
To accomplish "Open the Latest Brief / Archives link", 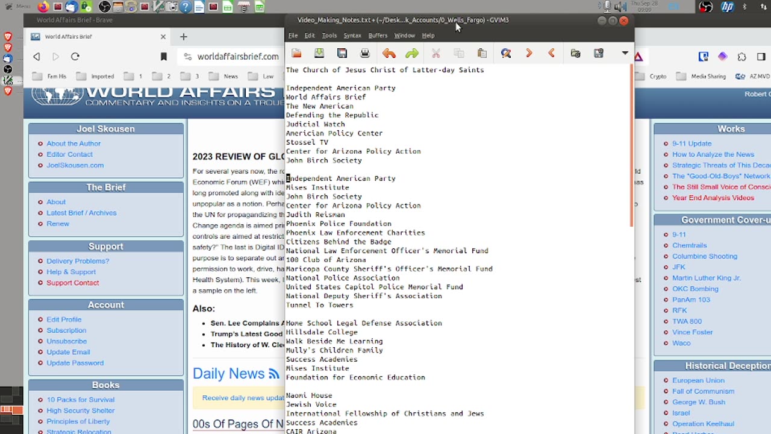I will coord(81,213).
